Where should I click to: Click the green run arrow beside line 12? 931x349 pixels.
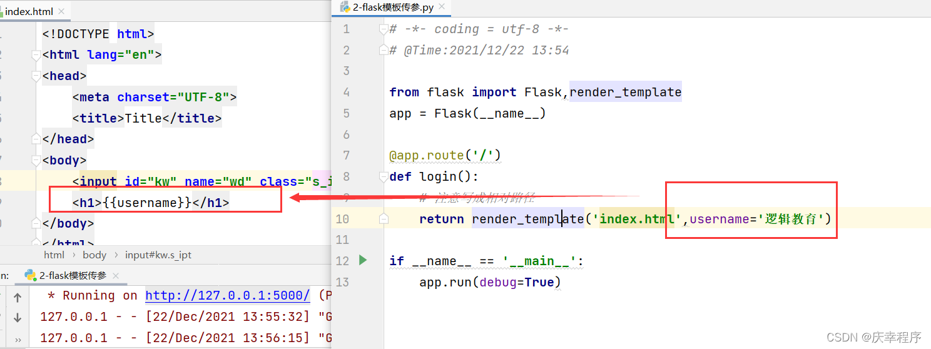pos(363,260)
